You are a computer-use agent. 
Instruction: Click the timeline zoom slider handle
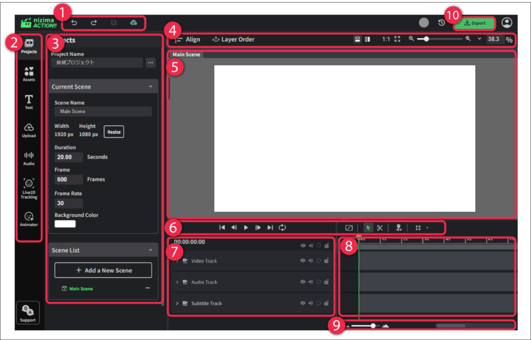373,326
